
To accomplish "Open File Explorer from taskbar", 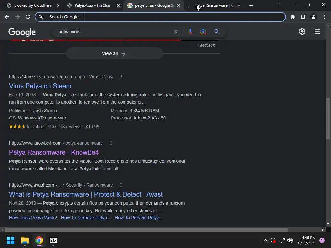I will pyautogui.click(x=25, y=240).
